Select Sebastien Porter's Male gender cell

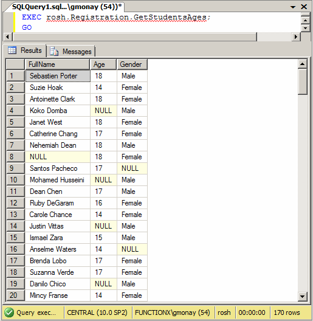(132, 76)
